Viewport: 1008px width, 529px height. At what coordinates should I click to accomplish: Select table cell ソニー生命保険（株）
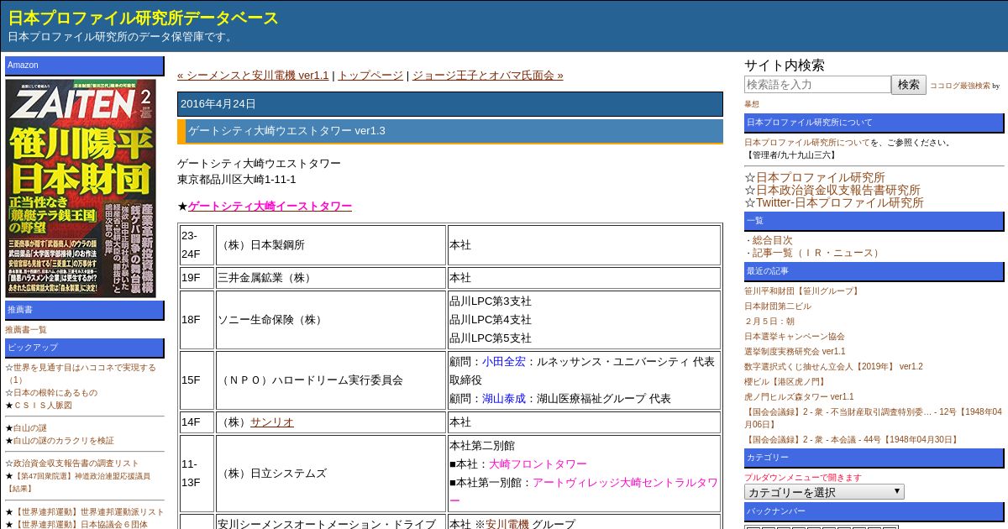[331, 320]
